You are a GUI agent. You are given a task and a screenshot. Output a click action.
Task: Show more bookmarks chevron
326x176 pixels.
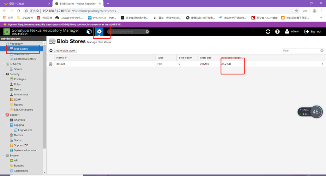(321, 18)
